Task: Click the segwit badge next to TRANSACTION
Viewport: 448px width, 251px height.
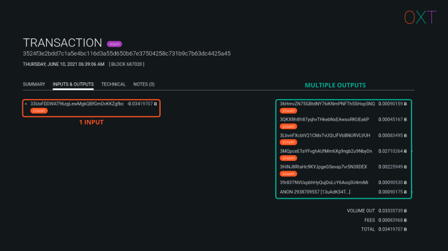Action: [115, 44]
